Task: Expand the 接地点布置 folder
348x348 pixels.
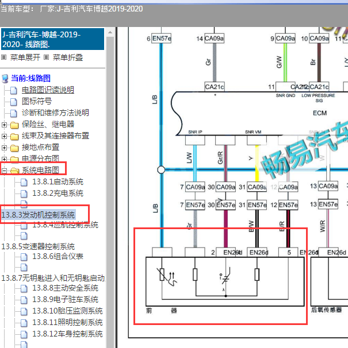Action: tap(4, 148)
